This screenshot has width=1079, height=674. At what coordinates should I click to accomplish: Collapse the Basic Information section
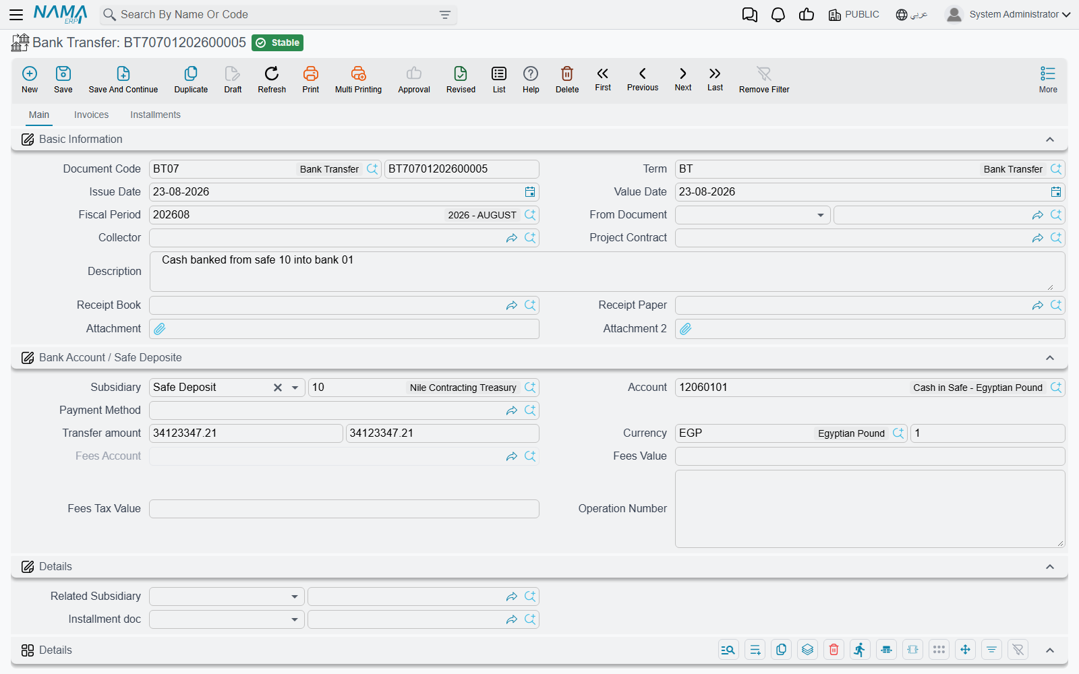1050,140
